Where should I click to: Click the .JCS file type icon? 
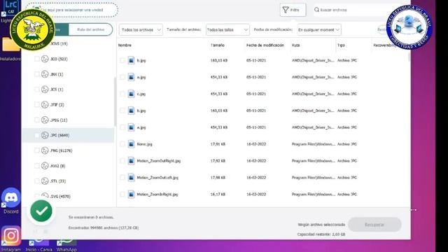point(45,90)
